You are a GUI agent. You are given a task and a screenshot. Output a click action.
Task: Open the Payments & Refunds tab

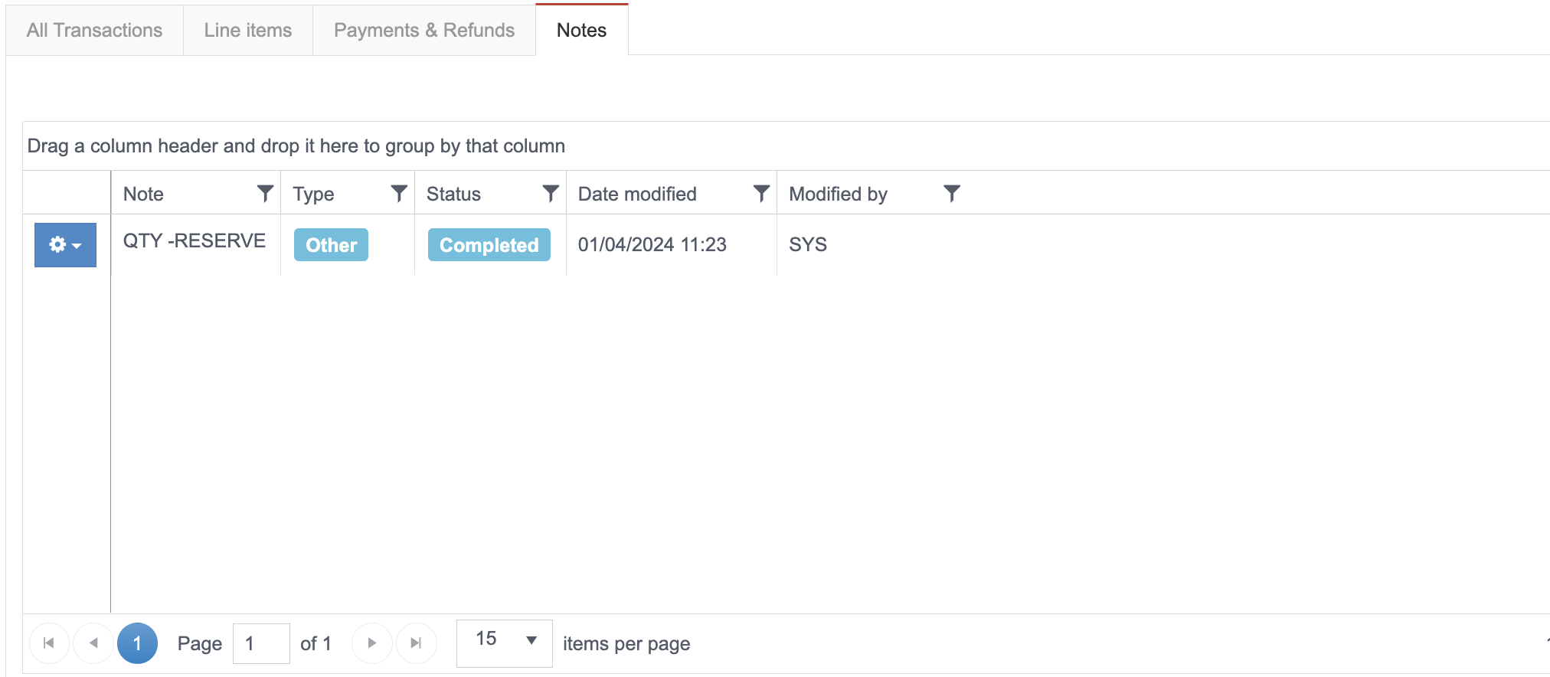pos(424,31)
